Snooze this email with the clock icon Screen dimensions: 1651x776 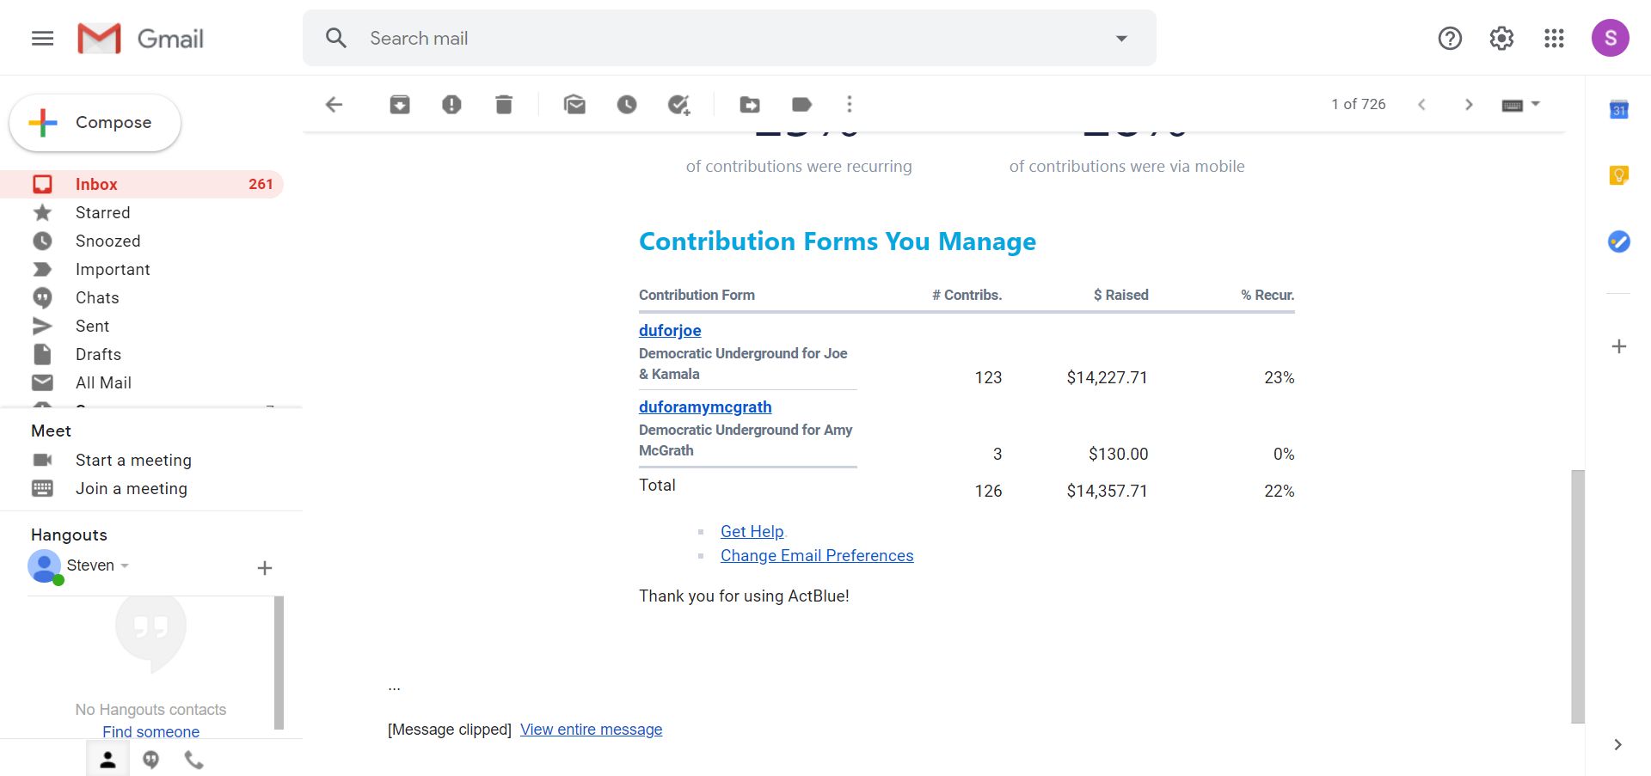(x=627, y=105)
